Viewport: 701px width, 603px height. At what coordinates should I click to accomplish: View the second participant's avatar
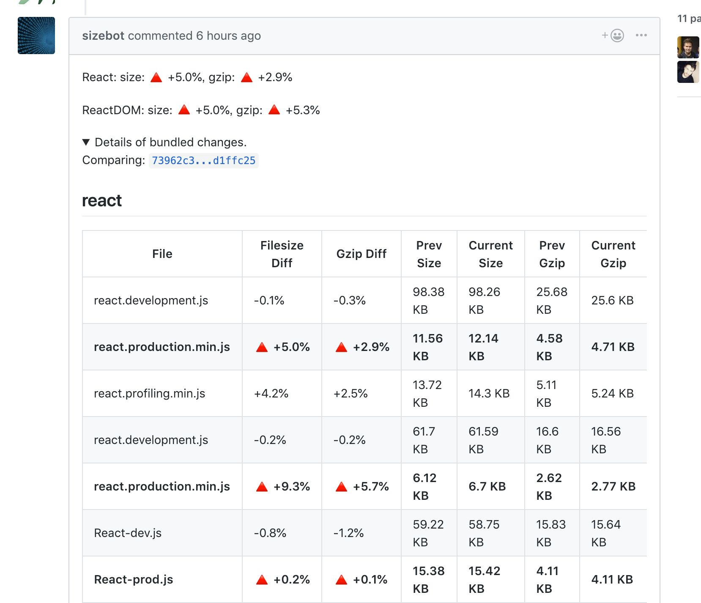point(688,72)
